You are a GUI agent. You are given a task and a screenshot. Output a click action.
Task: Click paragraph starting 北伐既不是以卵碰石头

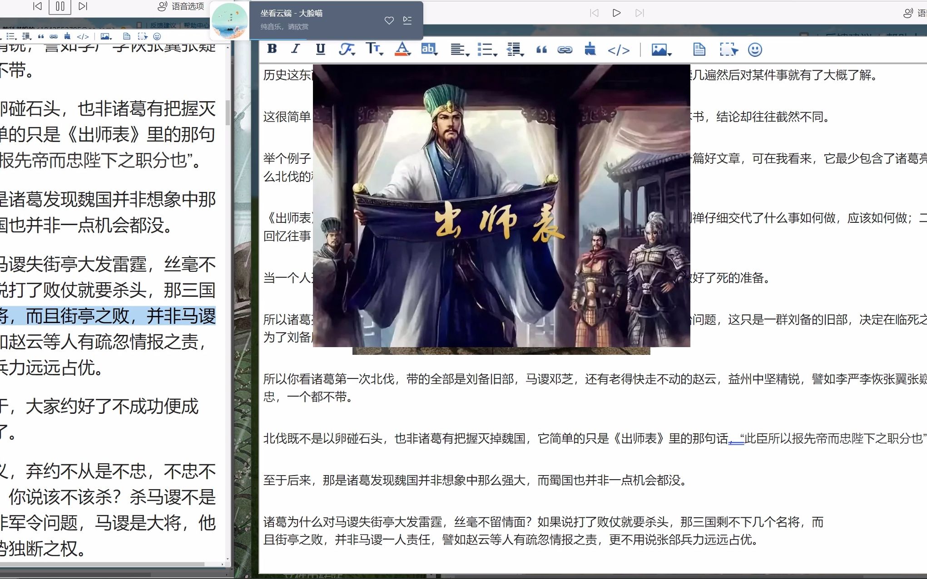point(595,438)
